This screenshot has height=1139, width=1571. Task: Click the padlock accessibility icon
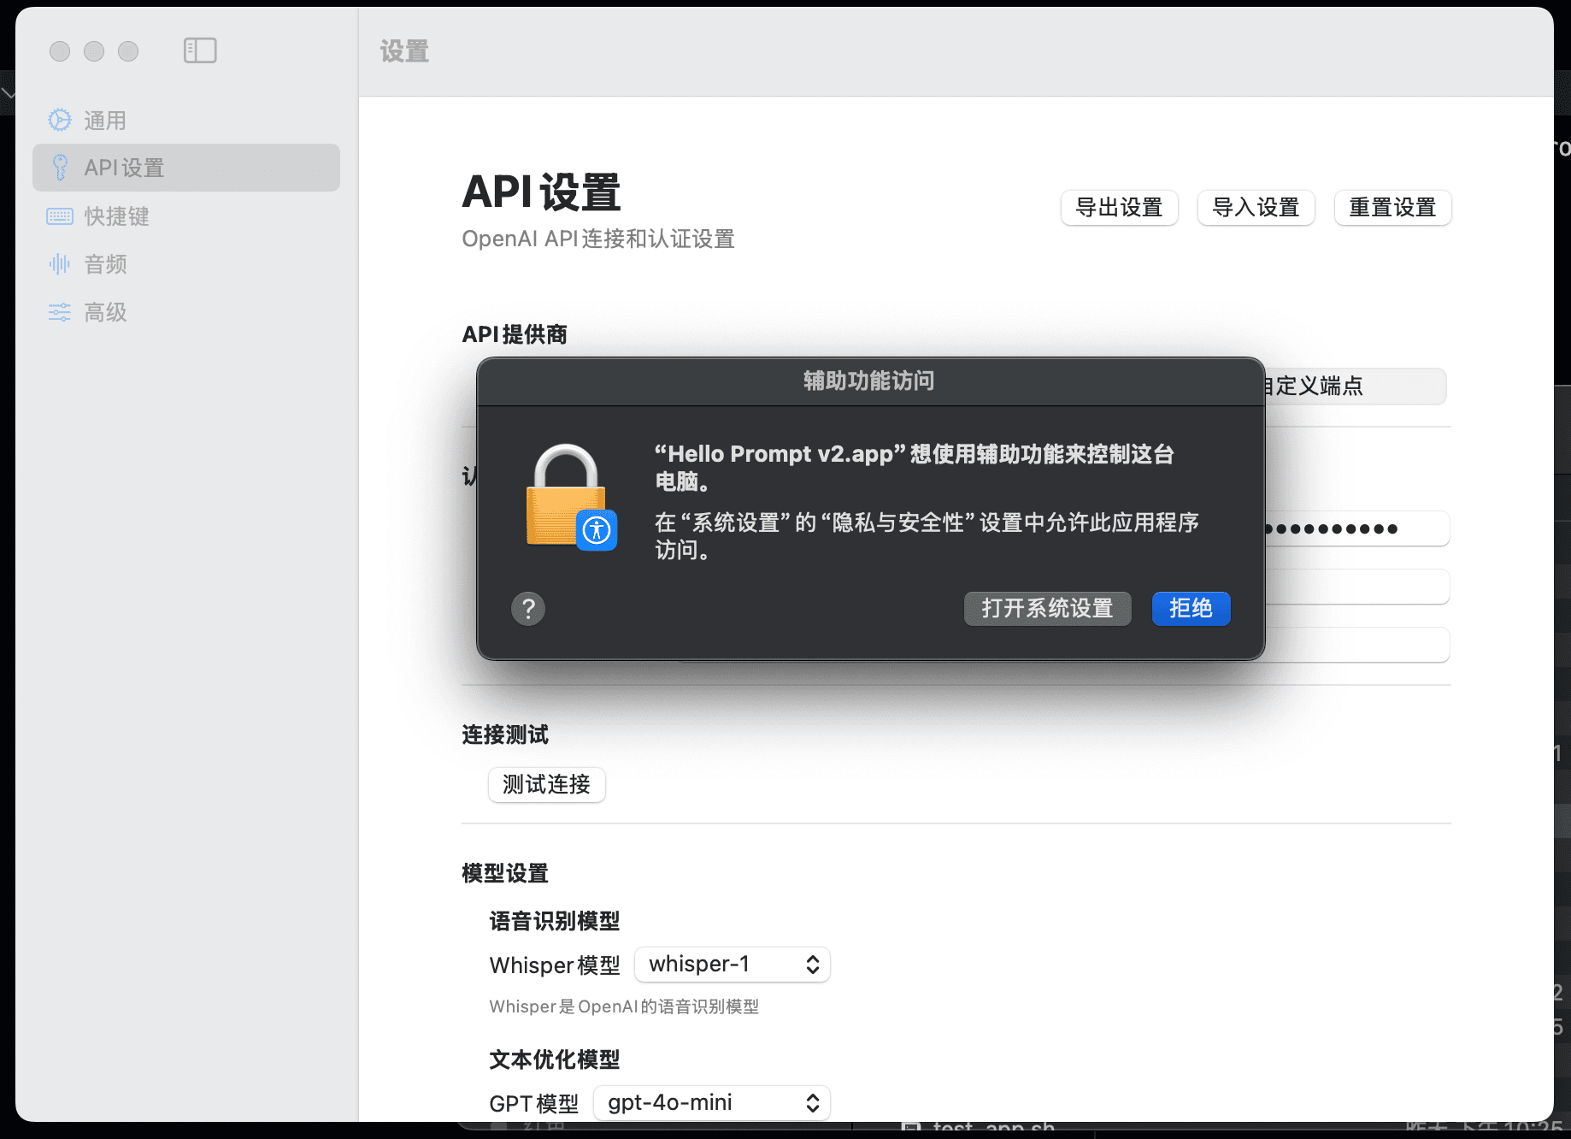click(570, 497)
